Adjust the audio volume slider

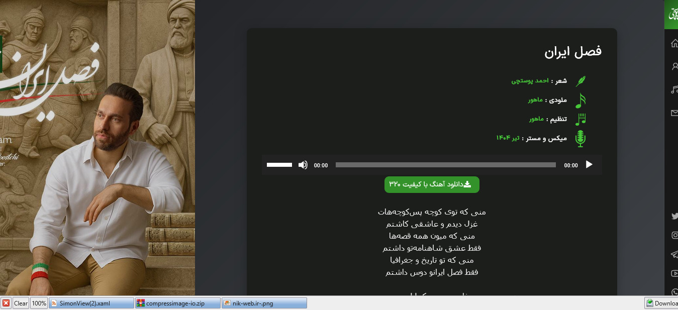279,165
